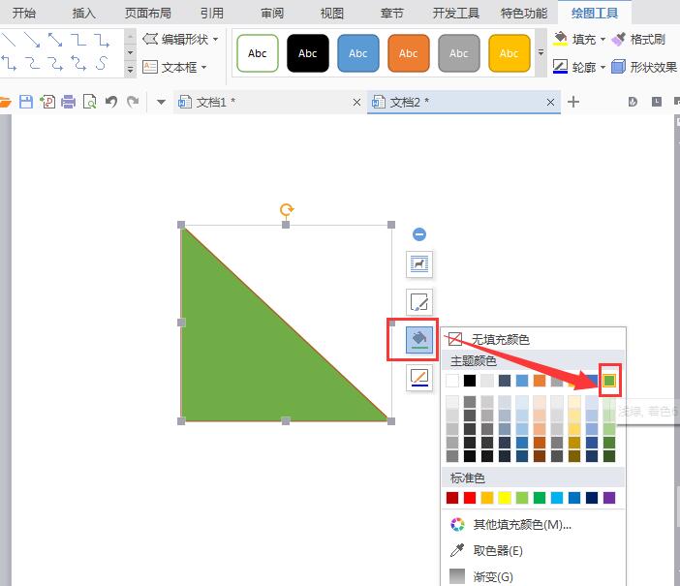Select the arrow line shape tool
Screen dimensions: 680x586
pos(32,40)
